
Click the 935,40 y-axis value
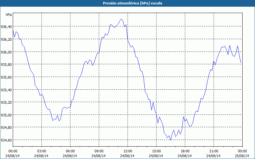6,90
